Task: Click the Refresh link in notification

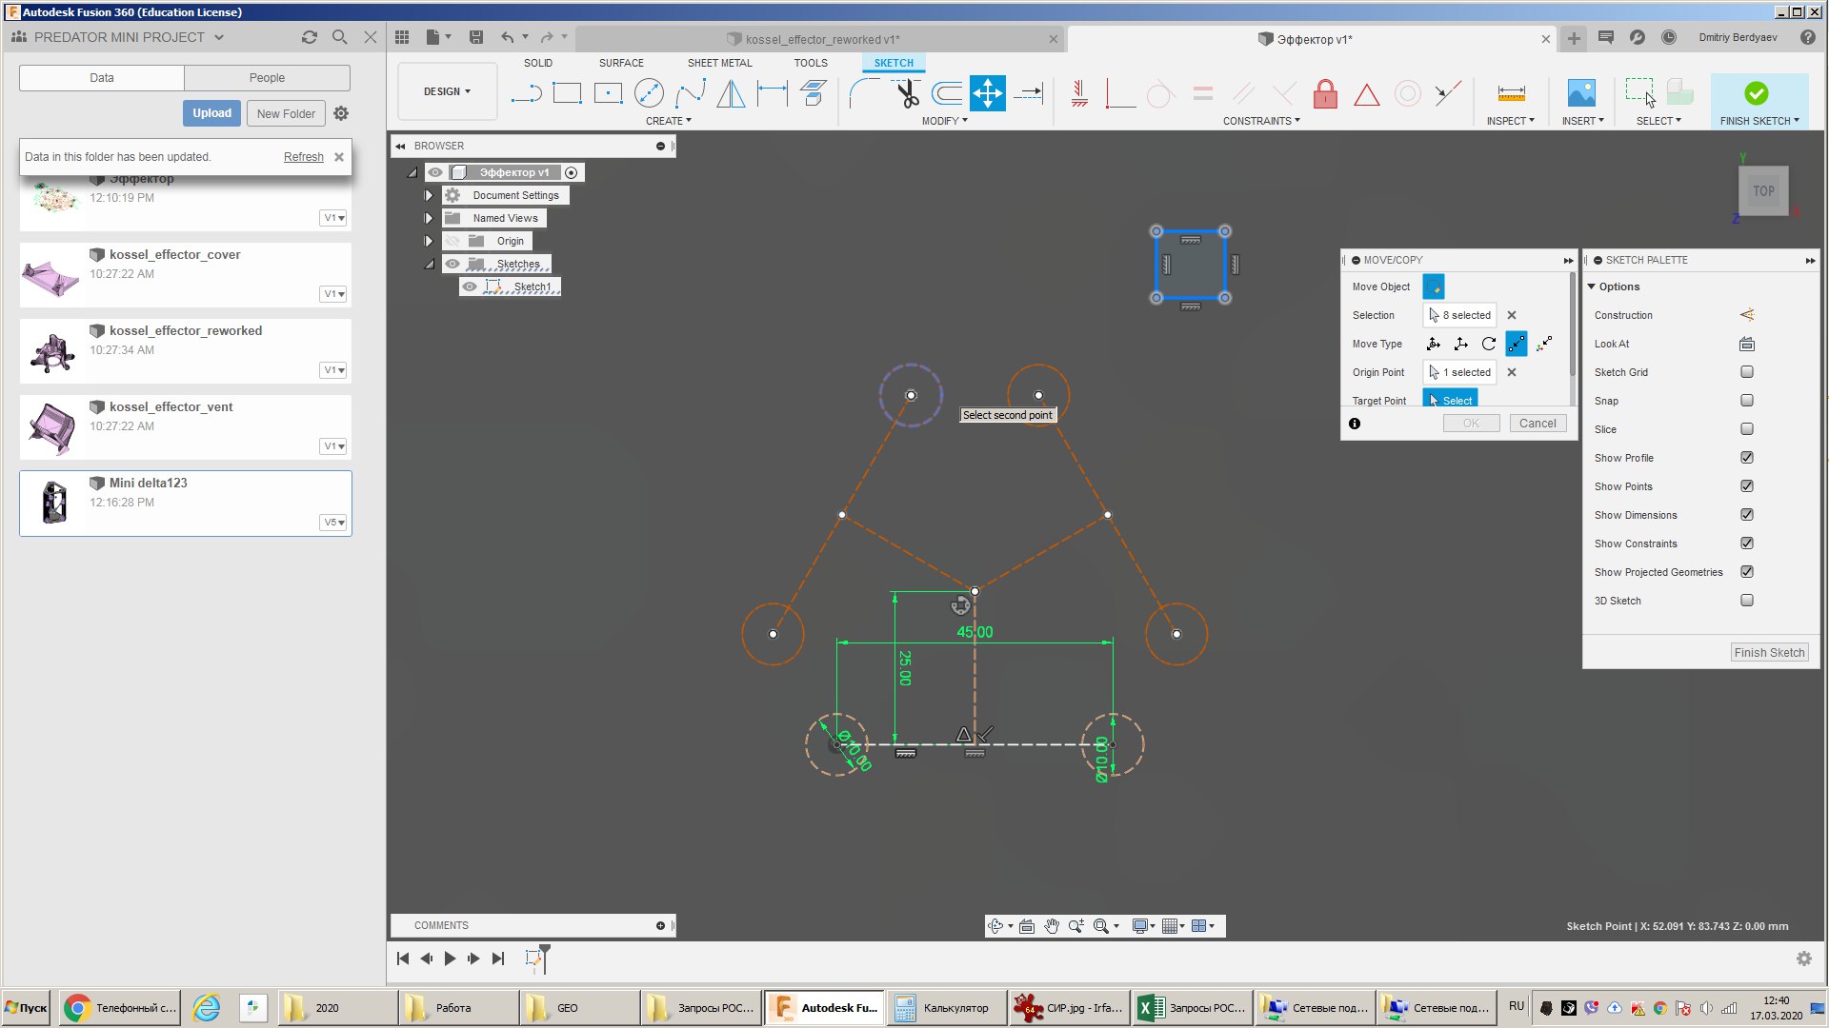Action: coord(303,157)
